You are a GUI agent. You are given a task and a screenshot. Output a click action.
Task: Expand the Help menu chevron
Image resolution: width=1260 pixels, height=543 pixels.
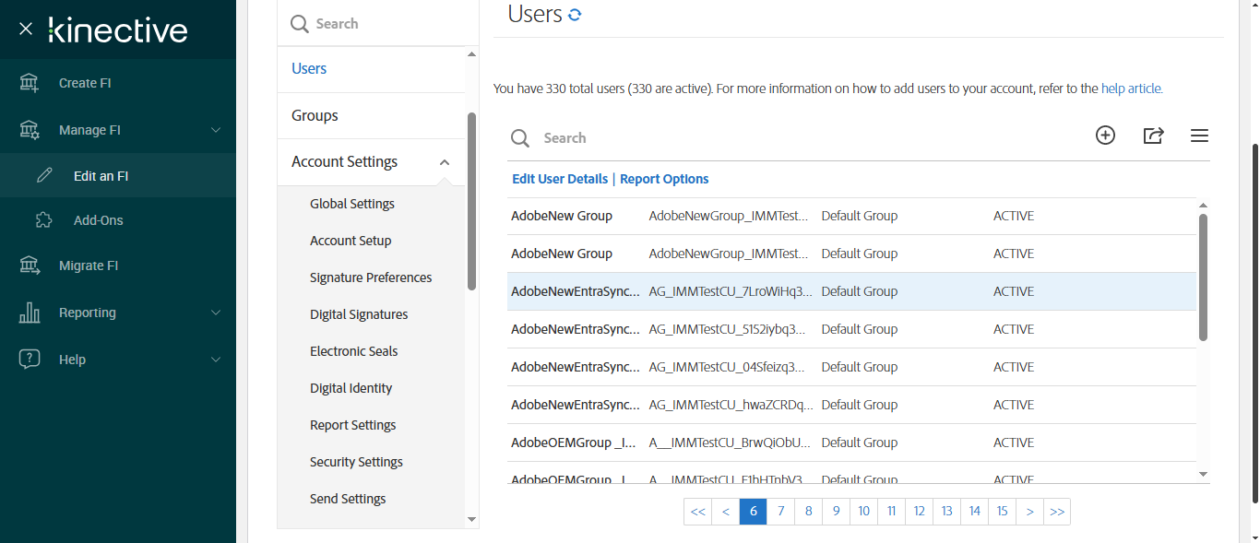tap(216, 360)
